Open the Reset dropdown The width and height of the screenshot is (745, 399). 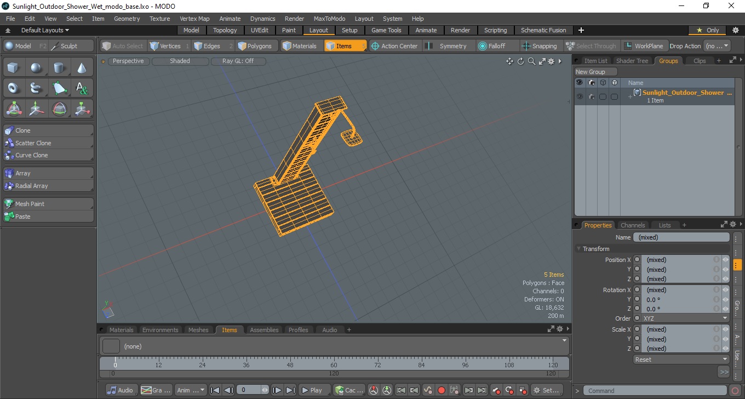pyautogui.click(x=681, y=360)
